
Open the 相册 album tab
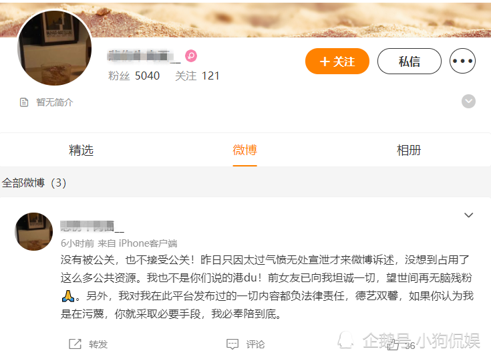point(409,150)
